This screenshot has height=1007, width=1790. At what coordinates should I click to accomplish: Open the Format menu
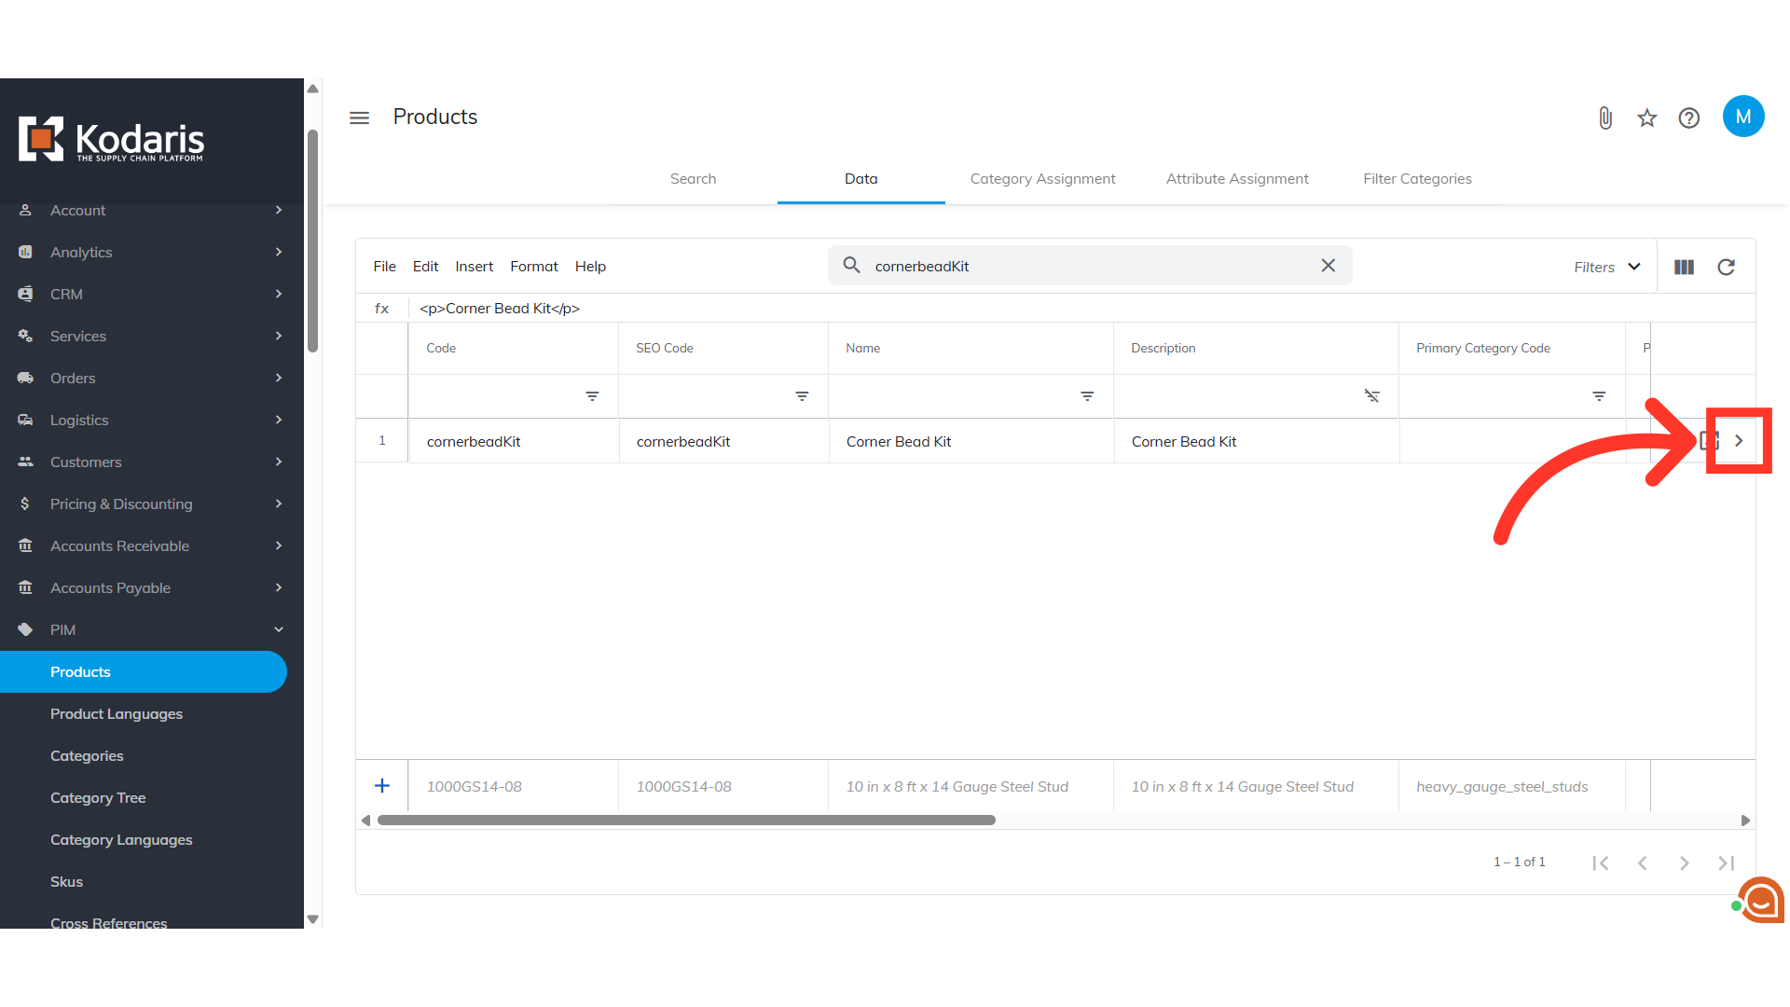point(533,266)
